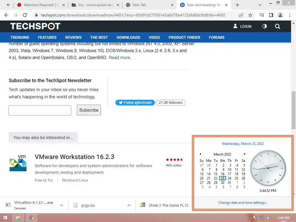Expand pcgc.iso download options chevron

tap(129, 205)
